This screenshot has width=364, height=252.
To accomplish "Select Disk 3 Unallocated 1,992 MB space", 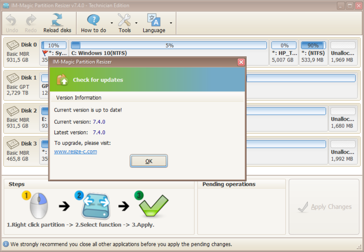I will [343, 152].
